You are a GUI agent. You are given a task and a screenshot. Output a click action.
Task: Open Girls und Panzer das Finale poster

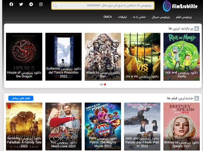142,127
